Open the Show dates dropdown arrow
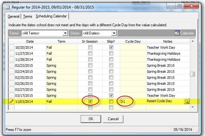This screenshot has width=205, height=136. [114, 33]
